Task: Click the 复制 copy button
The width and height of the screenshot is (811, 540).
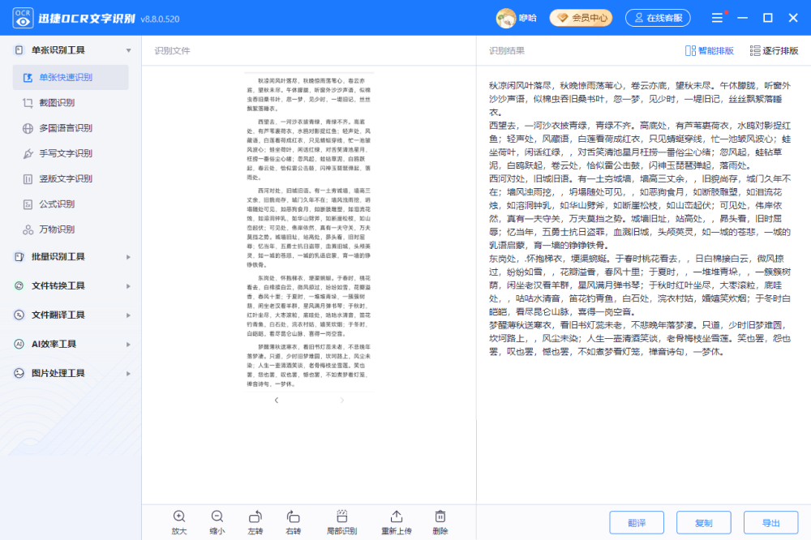Action: coord(704,523)
